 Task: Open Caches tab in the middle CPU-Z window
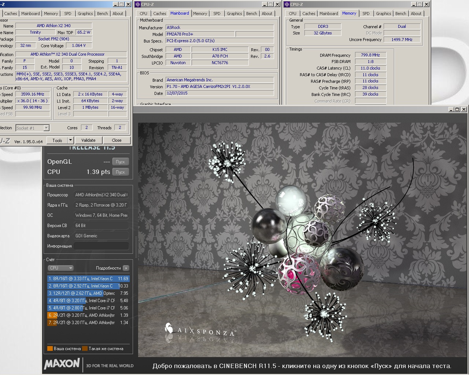click(160, 14)
